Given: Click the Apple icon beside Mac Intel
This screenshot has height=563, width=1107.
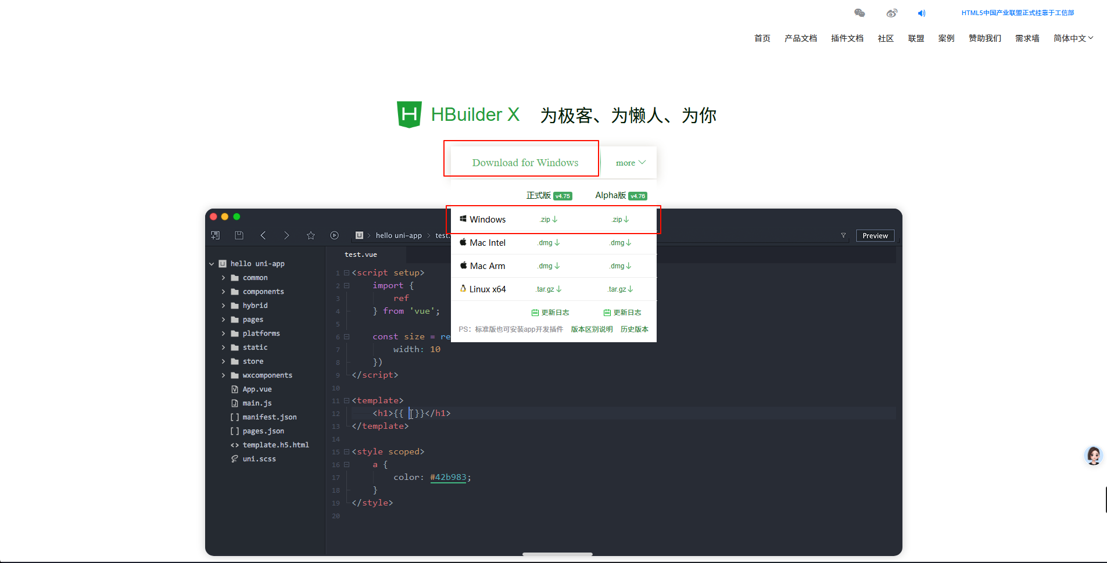Looking at the screenshot, I should (x=463, y=242).
